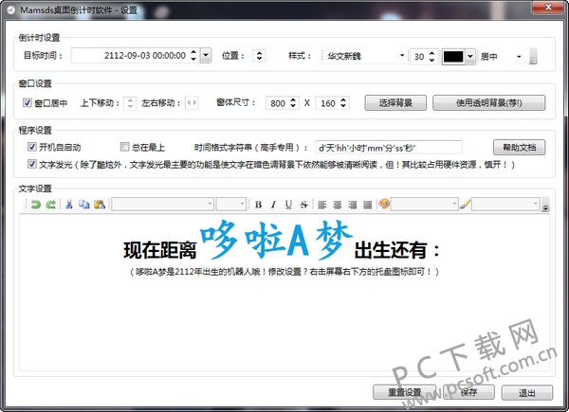Click the 选择背景 button

[395, 103]
